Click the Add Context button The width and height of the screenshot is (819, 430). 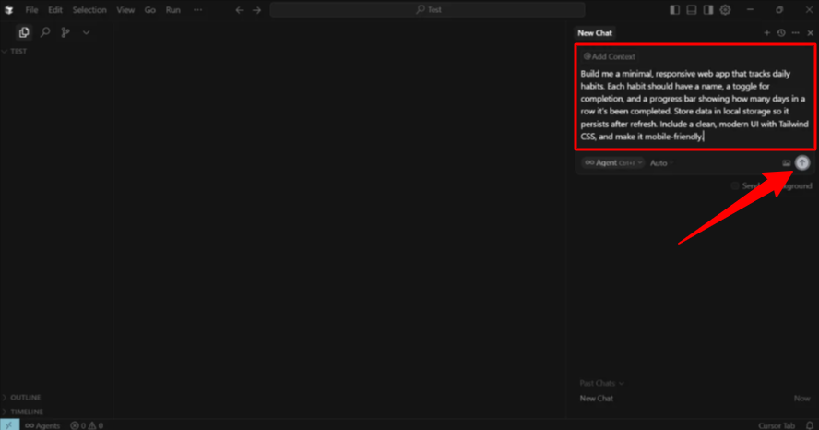pyautogui.click(x=610, y=56)
